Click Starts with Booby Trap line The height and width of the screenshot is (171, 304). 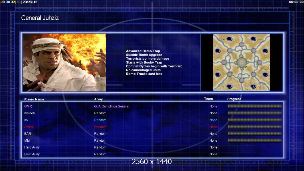coord(144,62)
